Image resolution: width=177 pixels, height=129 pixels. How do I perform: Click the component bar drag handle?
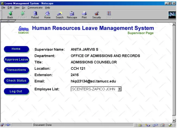(x=135, y=125)
